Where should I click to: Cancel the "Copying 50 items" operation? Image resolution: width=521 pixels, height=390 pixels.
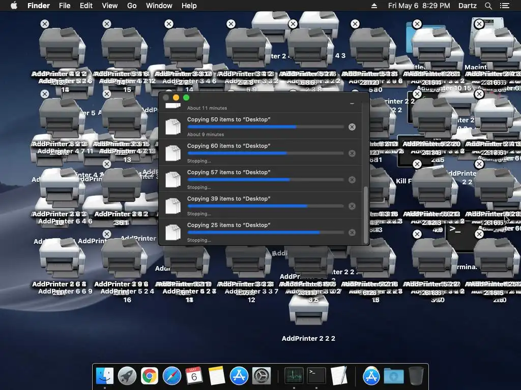[x=352, y=127]
